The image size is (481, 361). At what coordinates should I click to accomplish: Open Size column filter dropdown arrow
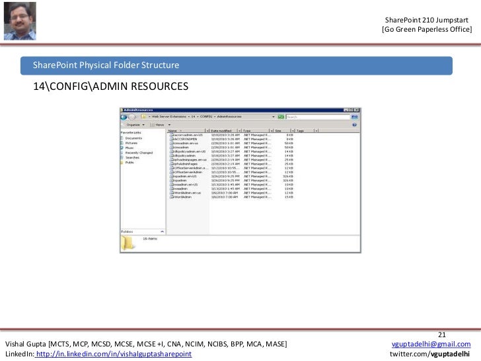[x=293, y=131]
